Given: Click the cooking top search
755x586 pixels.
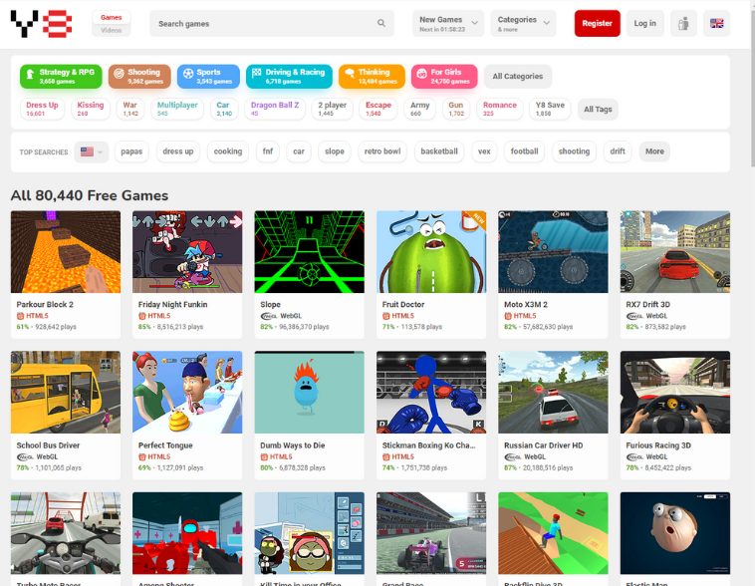Looking at the screenshot, I should point(228,151).
